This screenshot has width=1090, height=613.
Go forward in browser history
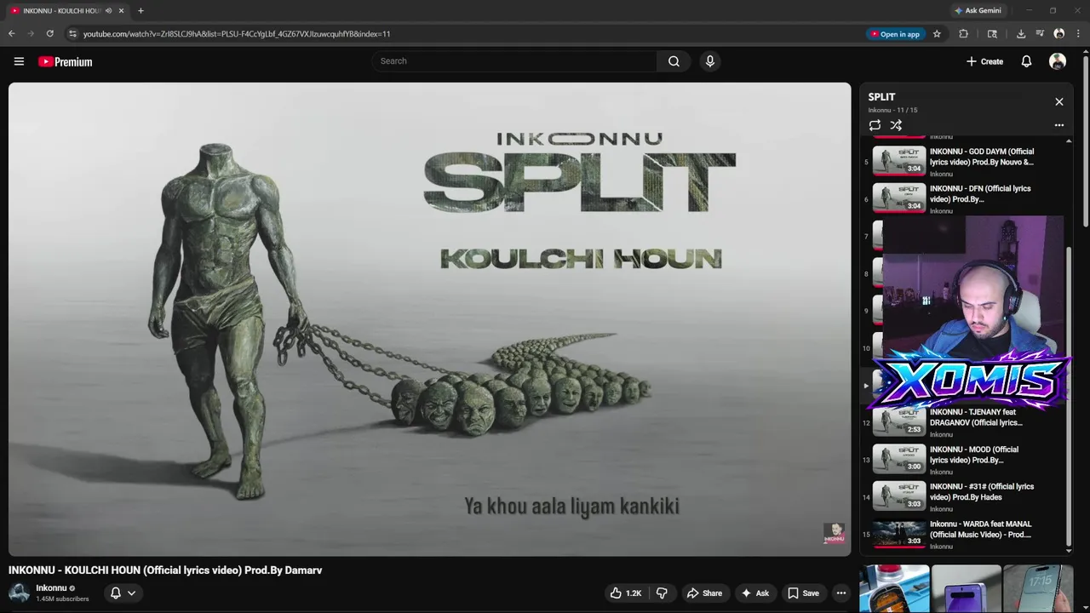pos(31,34)
